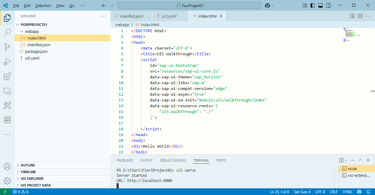375x195 pixels.
Task: Click the code minimap preview
Action: (x=352, y=35)
